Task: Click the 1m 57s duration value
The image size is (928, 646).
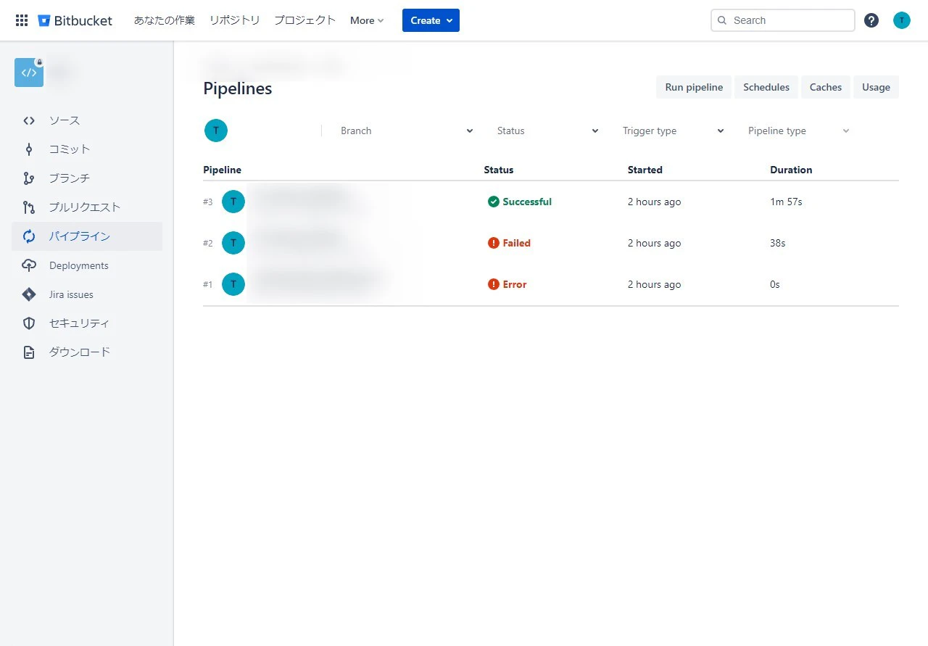Action: pos(786,202)
